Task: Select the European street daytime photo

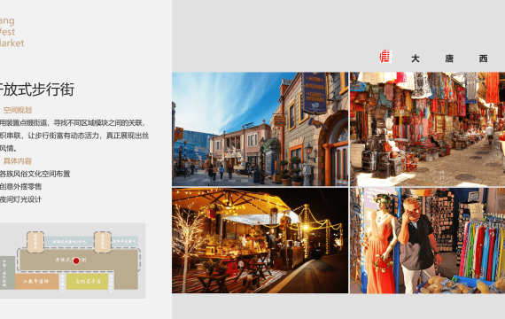Action: [260, 128]
